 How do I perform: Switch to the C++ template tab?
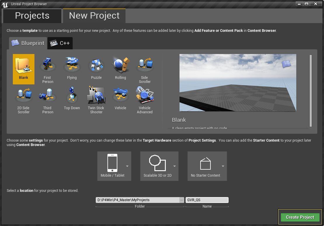click(60, 43)
